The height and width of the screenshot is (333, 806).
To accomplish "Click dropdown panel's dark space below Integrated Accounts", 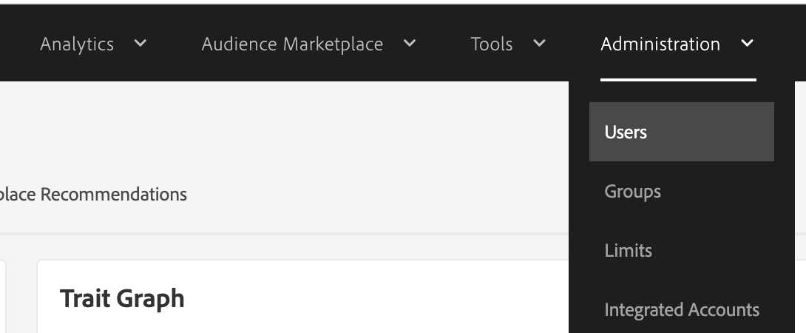I will (x=681, y=329).
